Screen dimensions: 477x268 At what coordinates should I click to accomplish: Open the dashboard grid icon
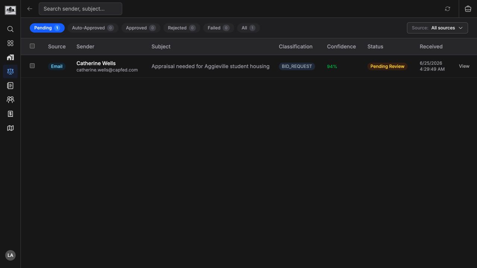[10, 43]
